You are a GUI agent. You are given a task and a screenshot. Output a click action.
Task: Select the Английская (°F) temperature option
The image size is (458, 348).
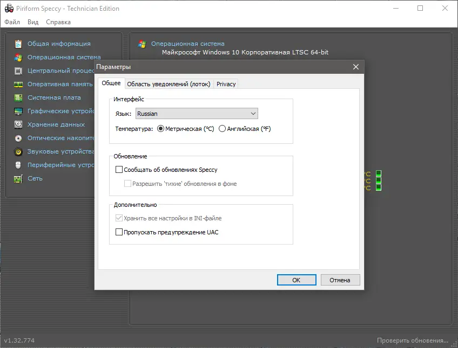click(222, 128)
